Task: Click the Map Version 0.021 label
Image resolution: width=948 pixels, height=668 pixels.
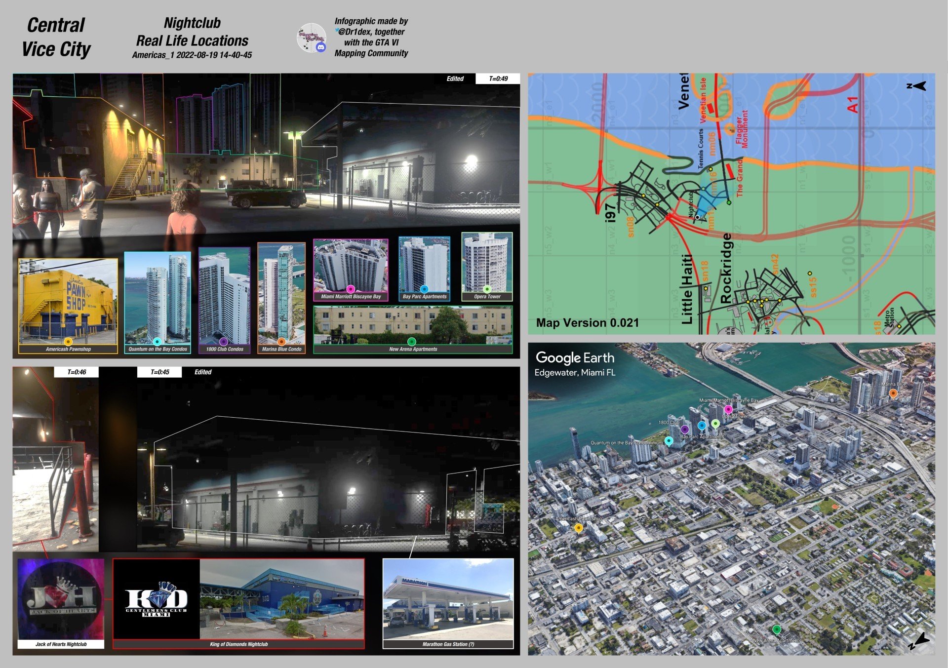Action: [588, 323]
